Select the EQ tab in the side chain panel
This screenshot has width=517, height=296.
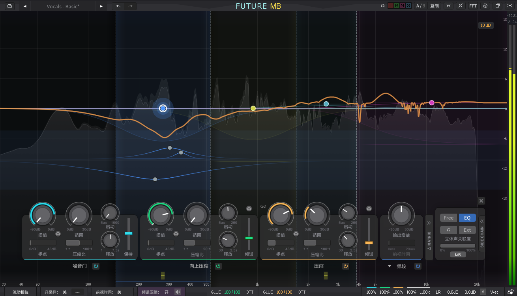coord(467,218)
